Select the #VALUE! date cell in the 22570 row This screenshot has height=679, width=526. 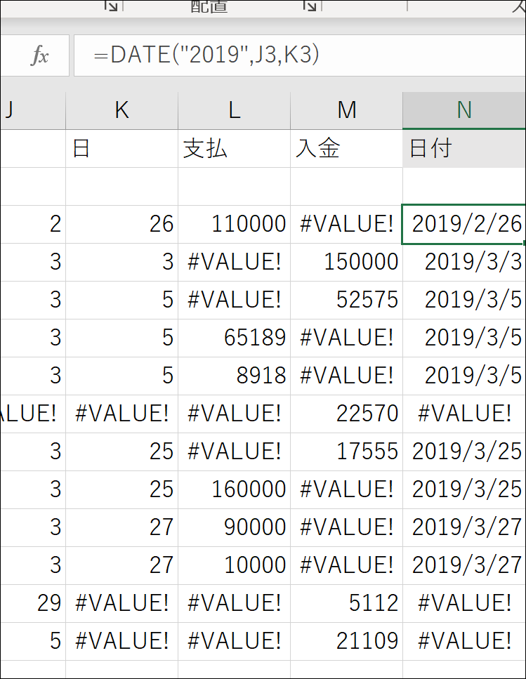point(464,414)
